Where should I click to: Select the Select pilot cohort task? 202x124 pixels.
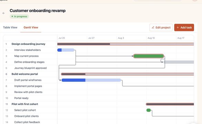25,110
